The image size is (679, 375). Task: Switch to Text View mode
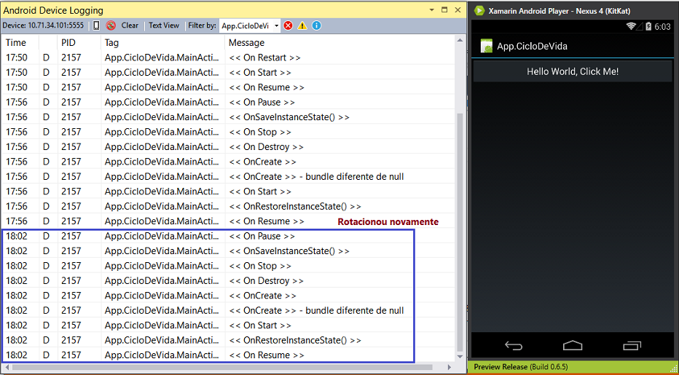pyautogui.click(x=164, y=25)
